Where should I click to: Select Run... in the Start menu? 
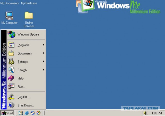click(x=21, y=87)
